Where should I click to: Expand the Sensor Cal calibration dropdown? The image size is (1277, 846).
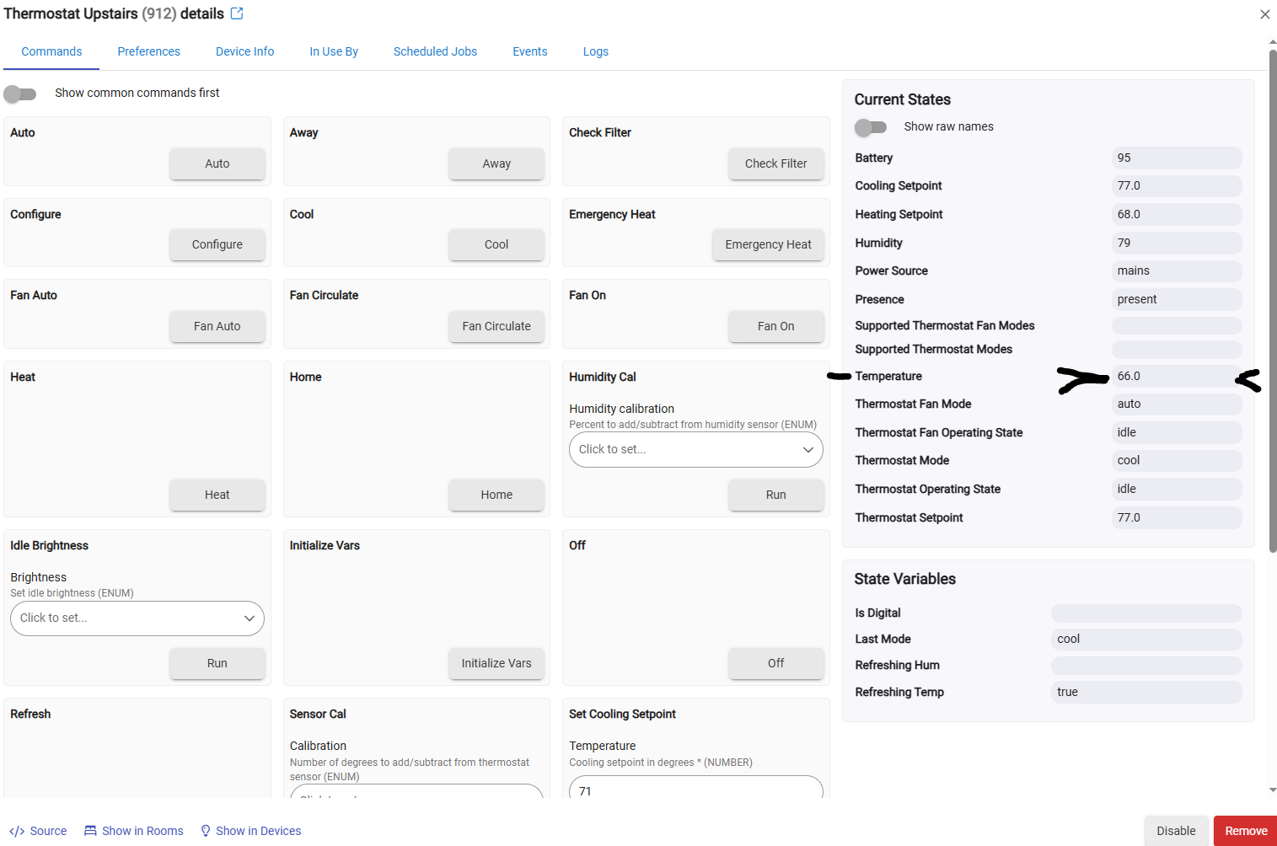pyautogui.click(x=416, y=792)
